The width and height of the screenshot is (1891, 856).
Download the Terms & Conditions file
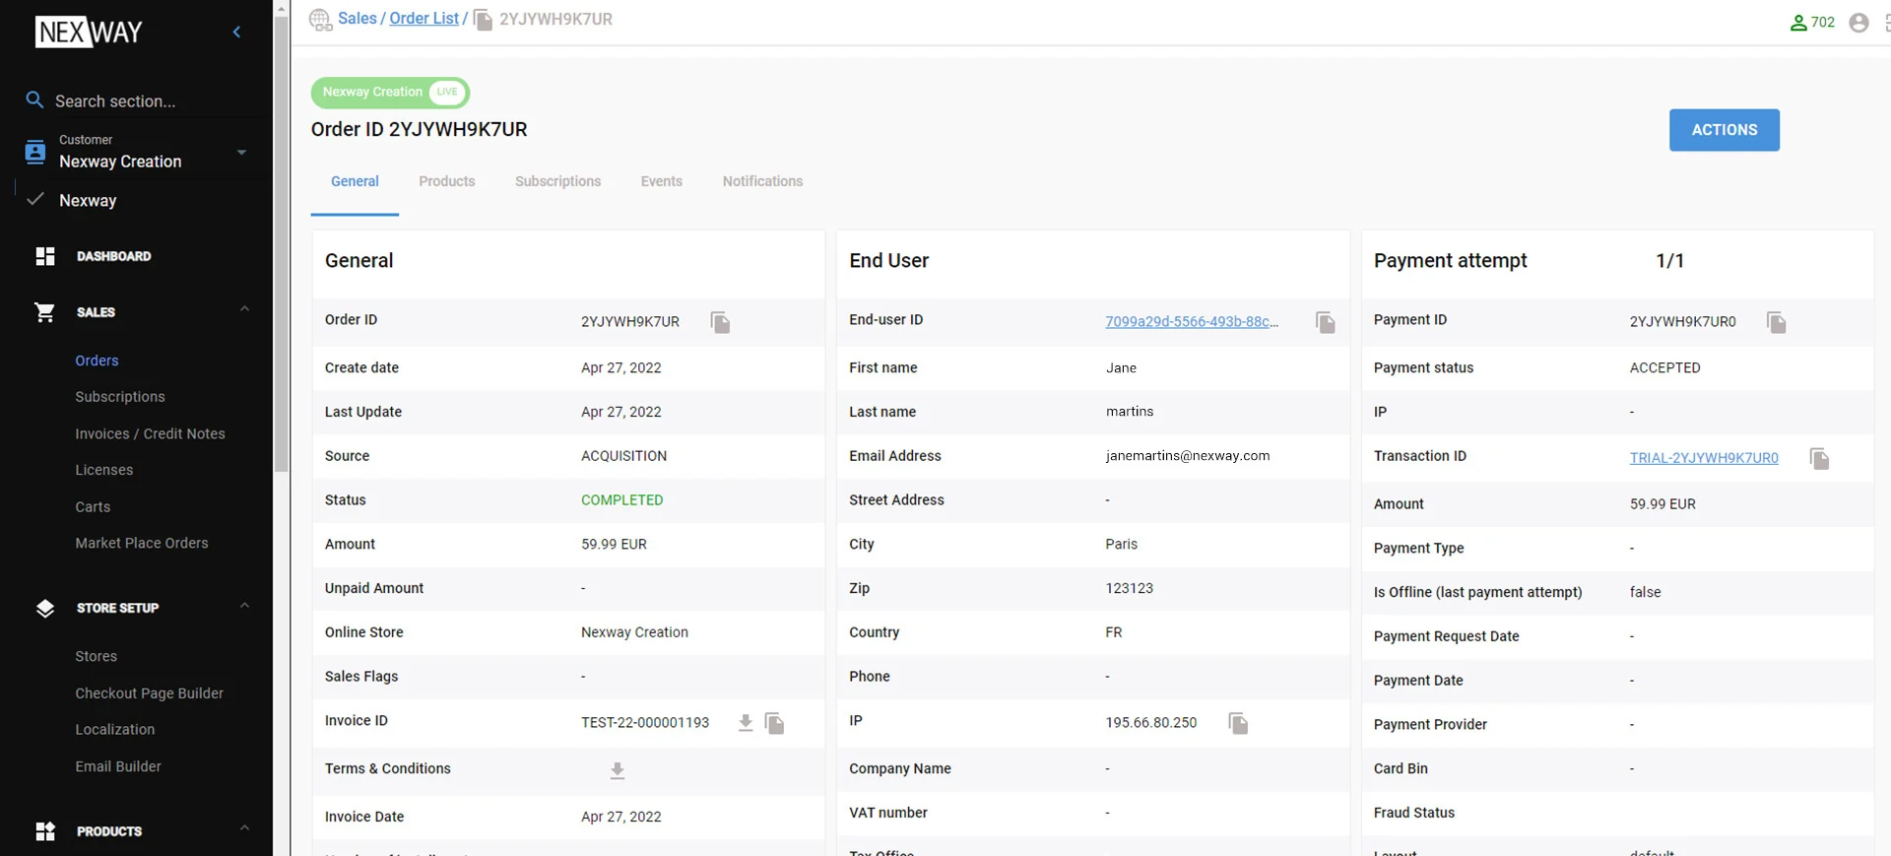click(618, 770)
